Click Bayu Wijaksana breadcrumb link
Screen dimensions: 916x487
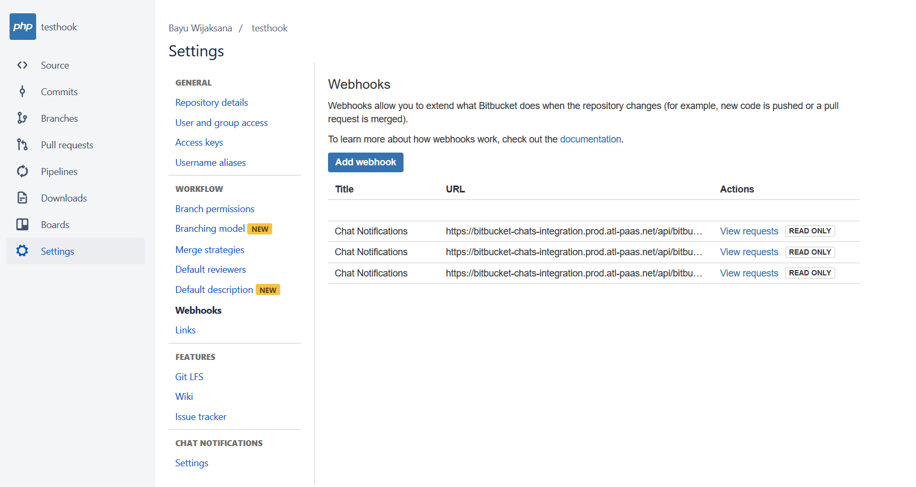point(200,28)
